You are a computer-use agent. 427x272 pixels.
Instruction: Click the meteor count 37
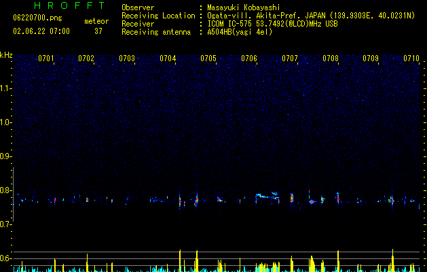point(98,31)
